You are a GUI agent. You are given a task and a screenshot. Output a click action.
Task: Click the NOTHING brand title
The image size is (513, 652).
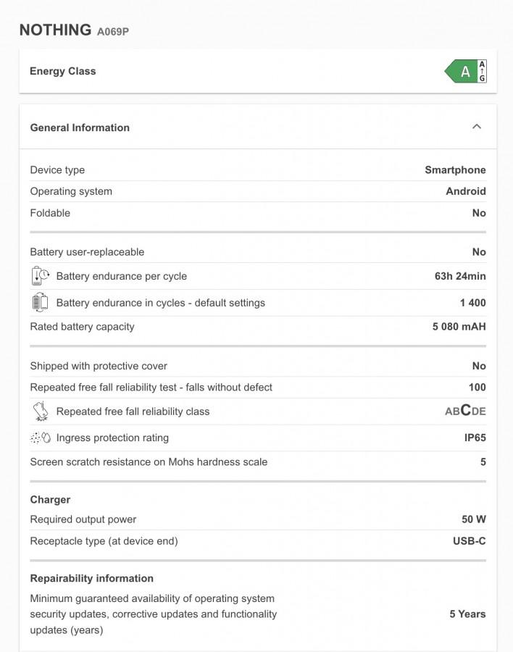point(55,30)
